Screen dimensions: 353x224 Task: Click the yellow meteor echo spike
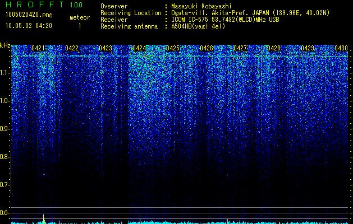click(44, 219)
